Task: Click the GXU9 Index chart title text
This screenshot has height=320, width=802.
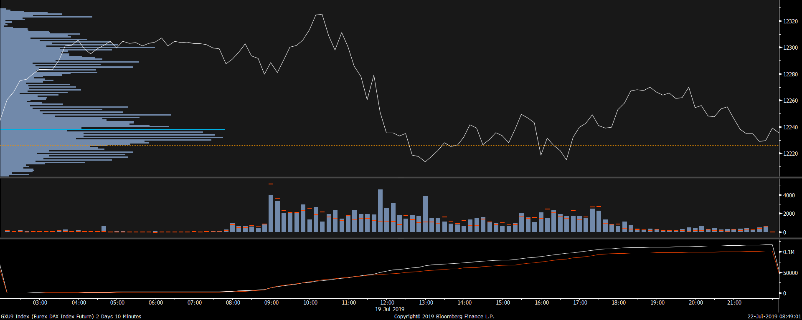Action: 71,317
